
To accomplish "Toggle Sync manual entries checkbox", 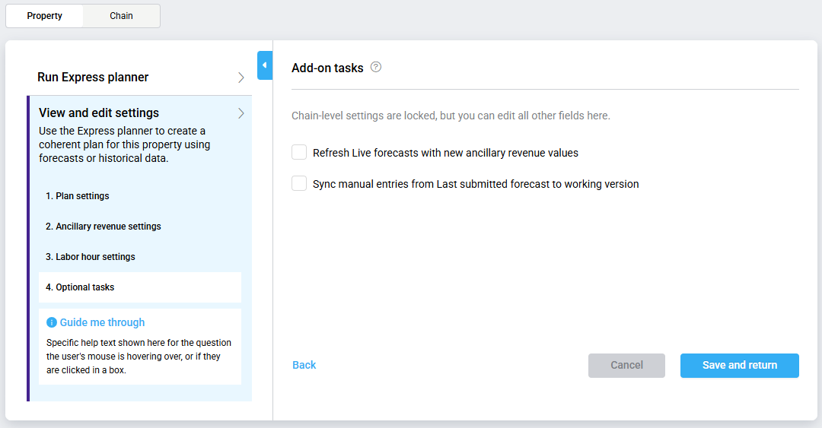I will click(299, 184).
